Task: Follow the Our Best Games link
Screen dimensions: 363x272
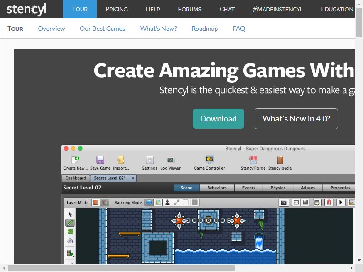Action: [103, 29]
